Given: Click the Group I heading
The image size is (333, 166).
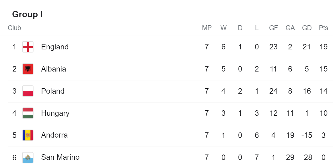Looking at the screenshot, I should click(28, 14).
